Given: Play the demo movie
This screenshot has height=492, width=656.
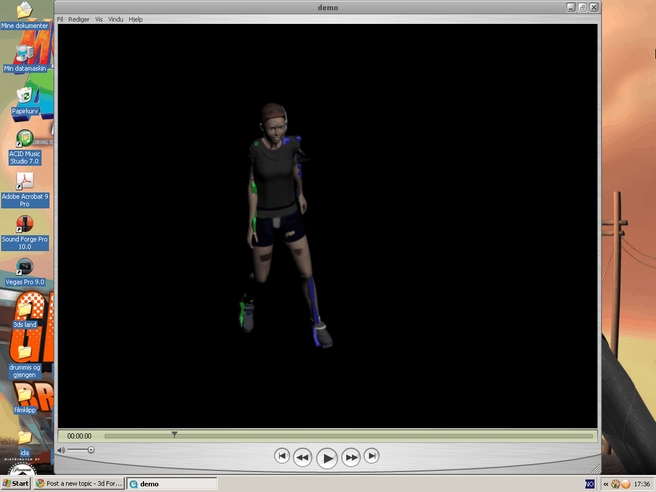Looking at the screenshot, I should 327,458.
